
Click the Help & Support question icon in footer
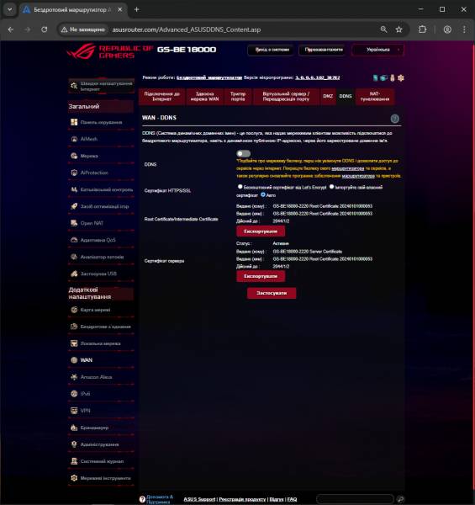tap(142, 499)
